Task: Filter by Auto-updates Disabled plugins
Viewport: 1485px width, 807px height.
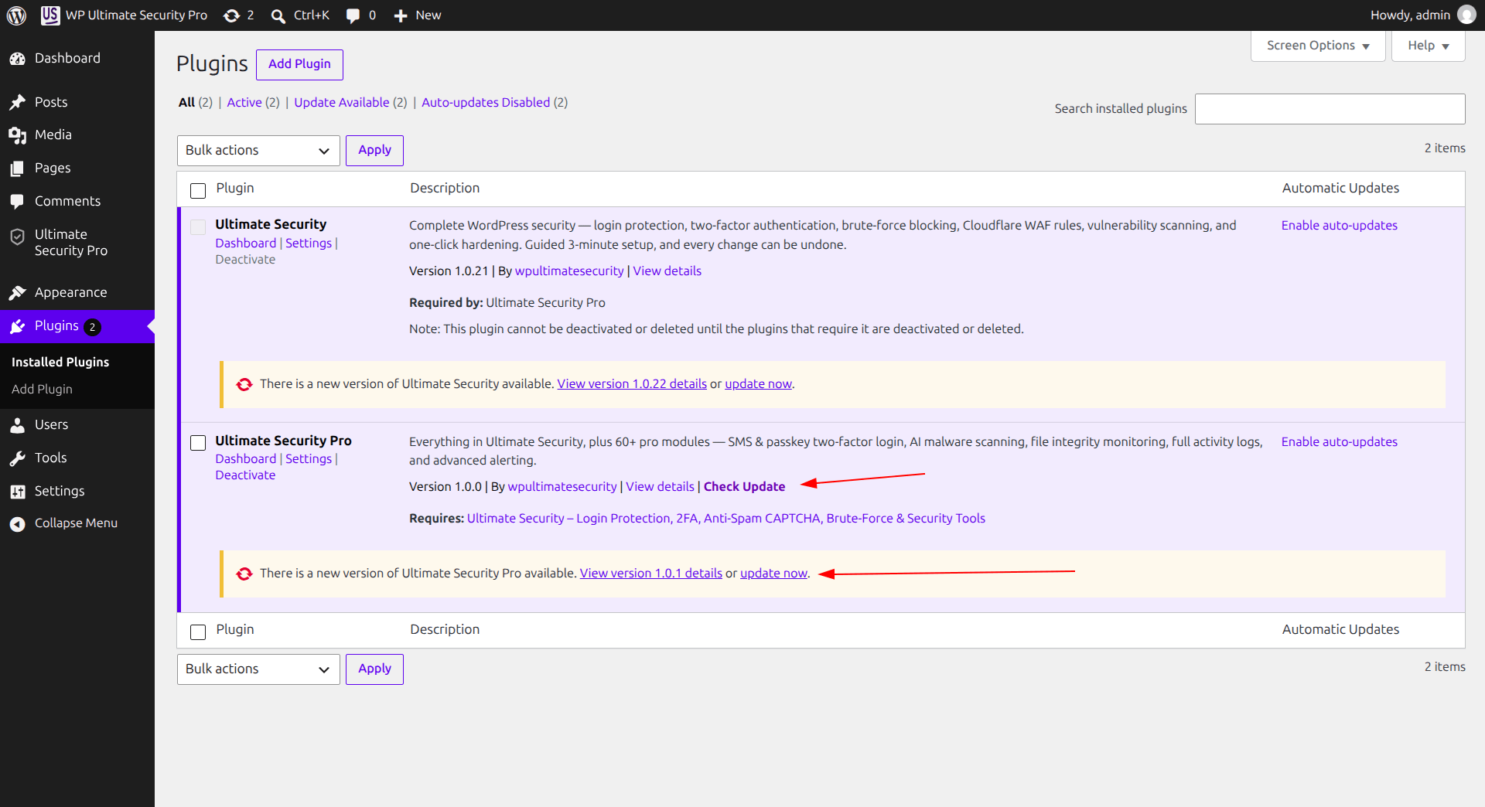Action: click(x=486, y=102)
